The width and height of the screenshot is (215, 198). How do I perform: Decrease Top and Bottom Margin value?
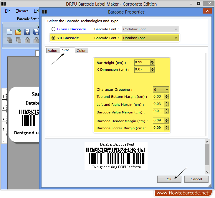coord(167,98)
